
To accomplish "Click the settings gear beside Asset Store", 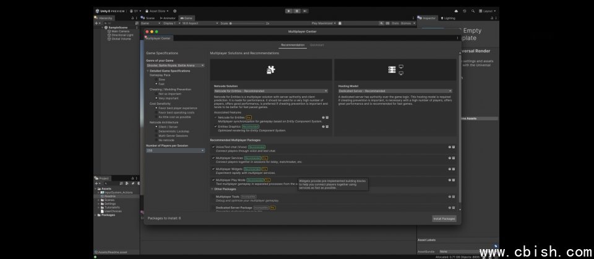I will coord(174,11).
